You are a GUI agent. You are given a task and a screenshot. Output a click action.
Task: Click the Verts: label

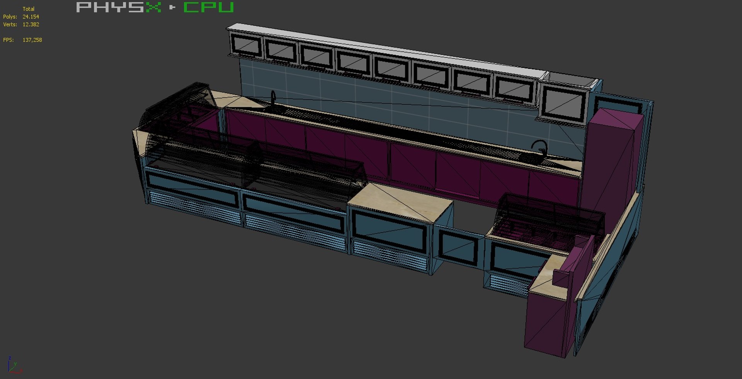[x=10, y=24]
